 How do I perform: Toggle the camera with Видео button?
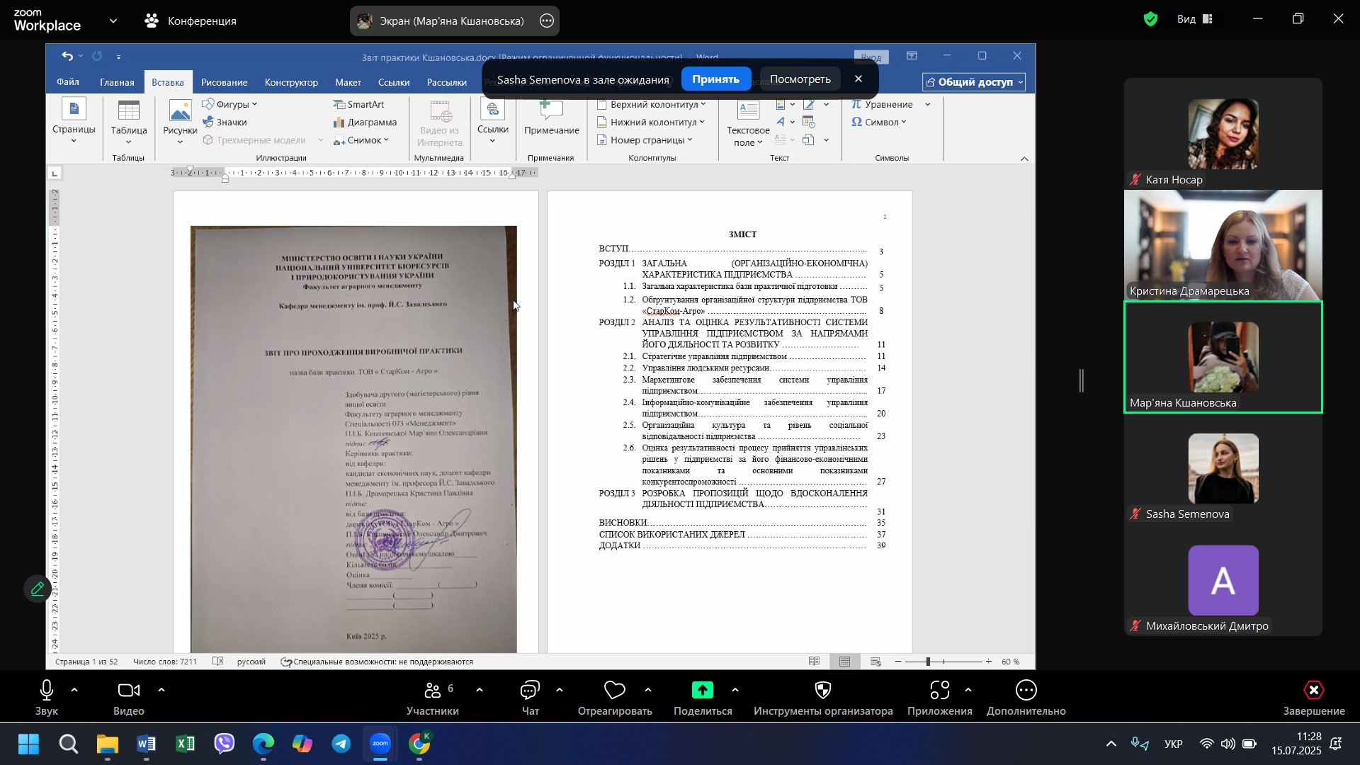tap(129, 691)
